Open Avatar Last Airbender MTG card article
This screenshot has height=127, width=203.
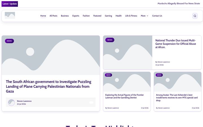(177, 98)
